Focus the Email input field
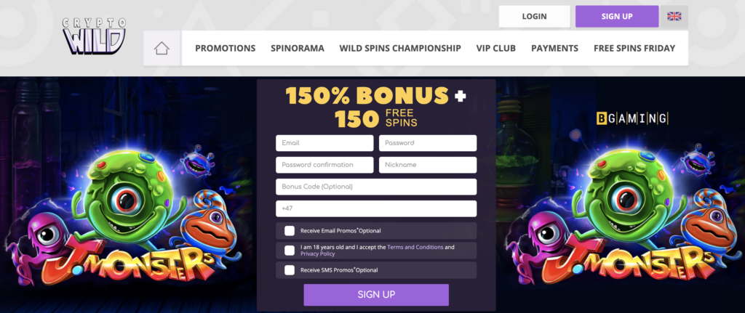This screenshot has height=313, width=745. point(324,143)
